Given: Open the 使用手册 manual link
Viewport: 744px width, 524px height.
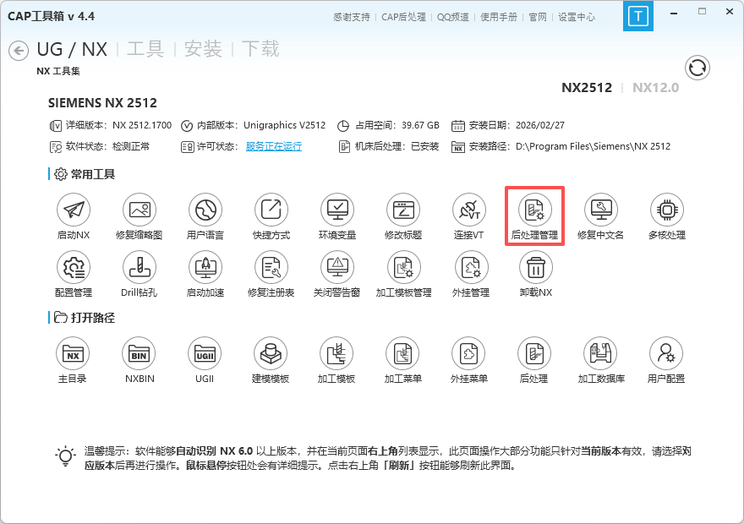Looking at the screenshot, I should pyautogui.click(x=499, y=17).
